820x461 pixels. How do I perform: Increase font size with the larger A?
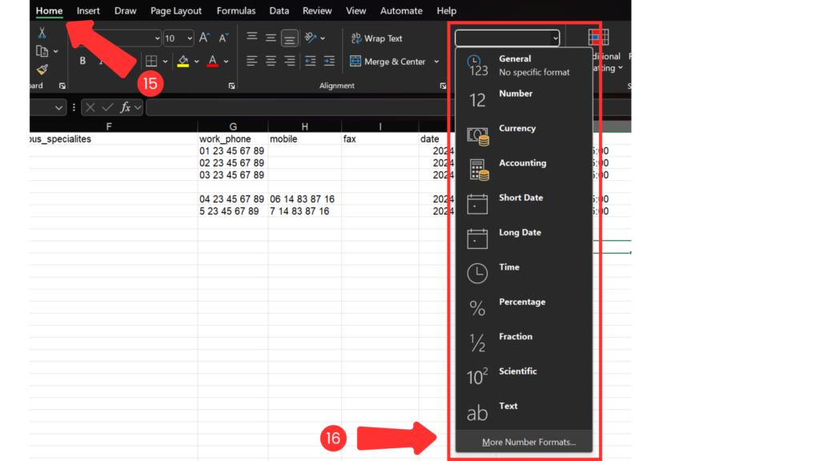point(204,38)
